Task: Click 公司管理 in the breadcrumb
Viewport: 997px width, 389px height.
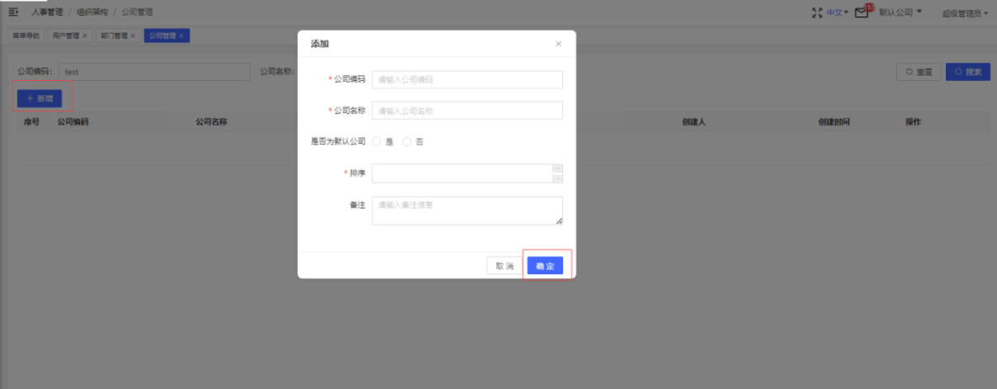Action: (137, 12)
